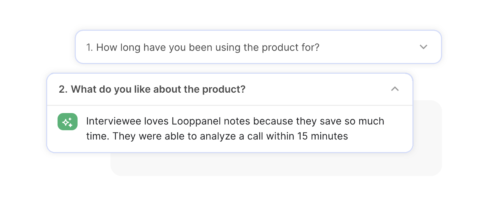
Task: Click the white space below the AI summary text
Action: [230, 147]
